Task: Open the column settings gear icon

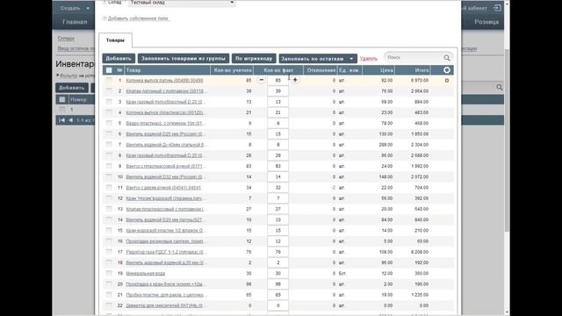Action: 447,70
